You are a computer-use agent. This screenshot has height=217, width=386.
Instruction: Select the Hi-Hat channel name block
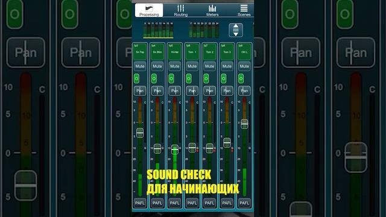coord(175,52)
